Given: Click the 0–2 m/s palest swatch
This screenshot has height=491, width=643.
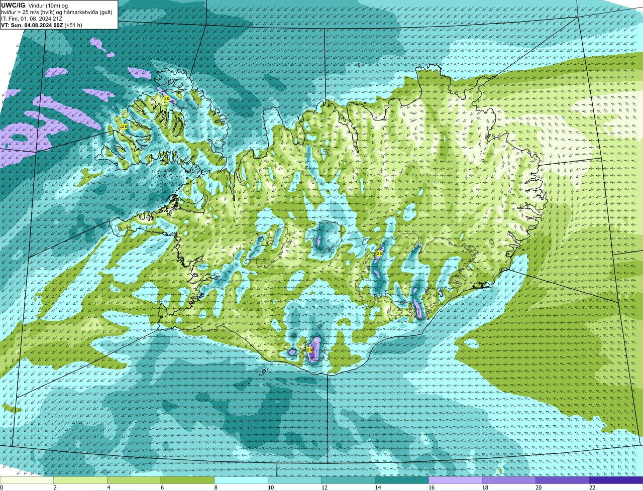Looking at the screenshot, I should [x=27, y=480].
